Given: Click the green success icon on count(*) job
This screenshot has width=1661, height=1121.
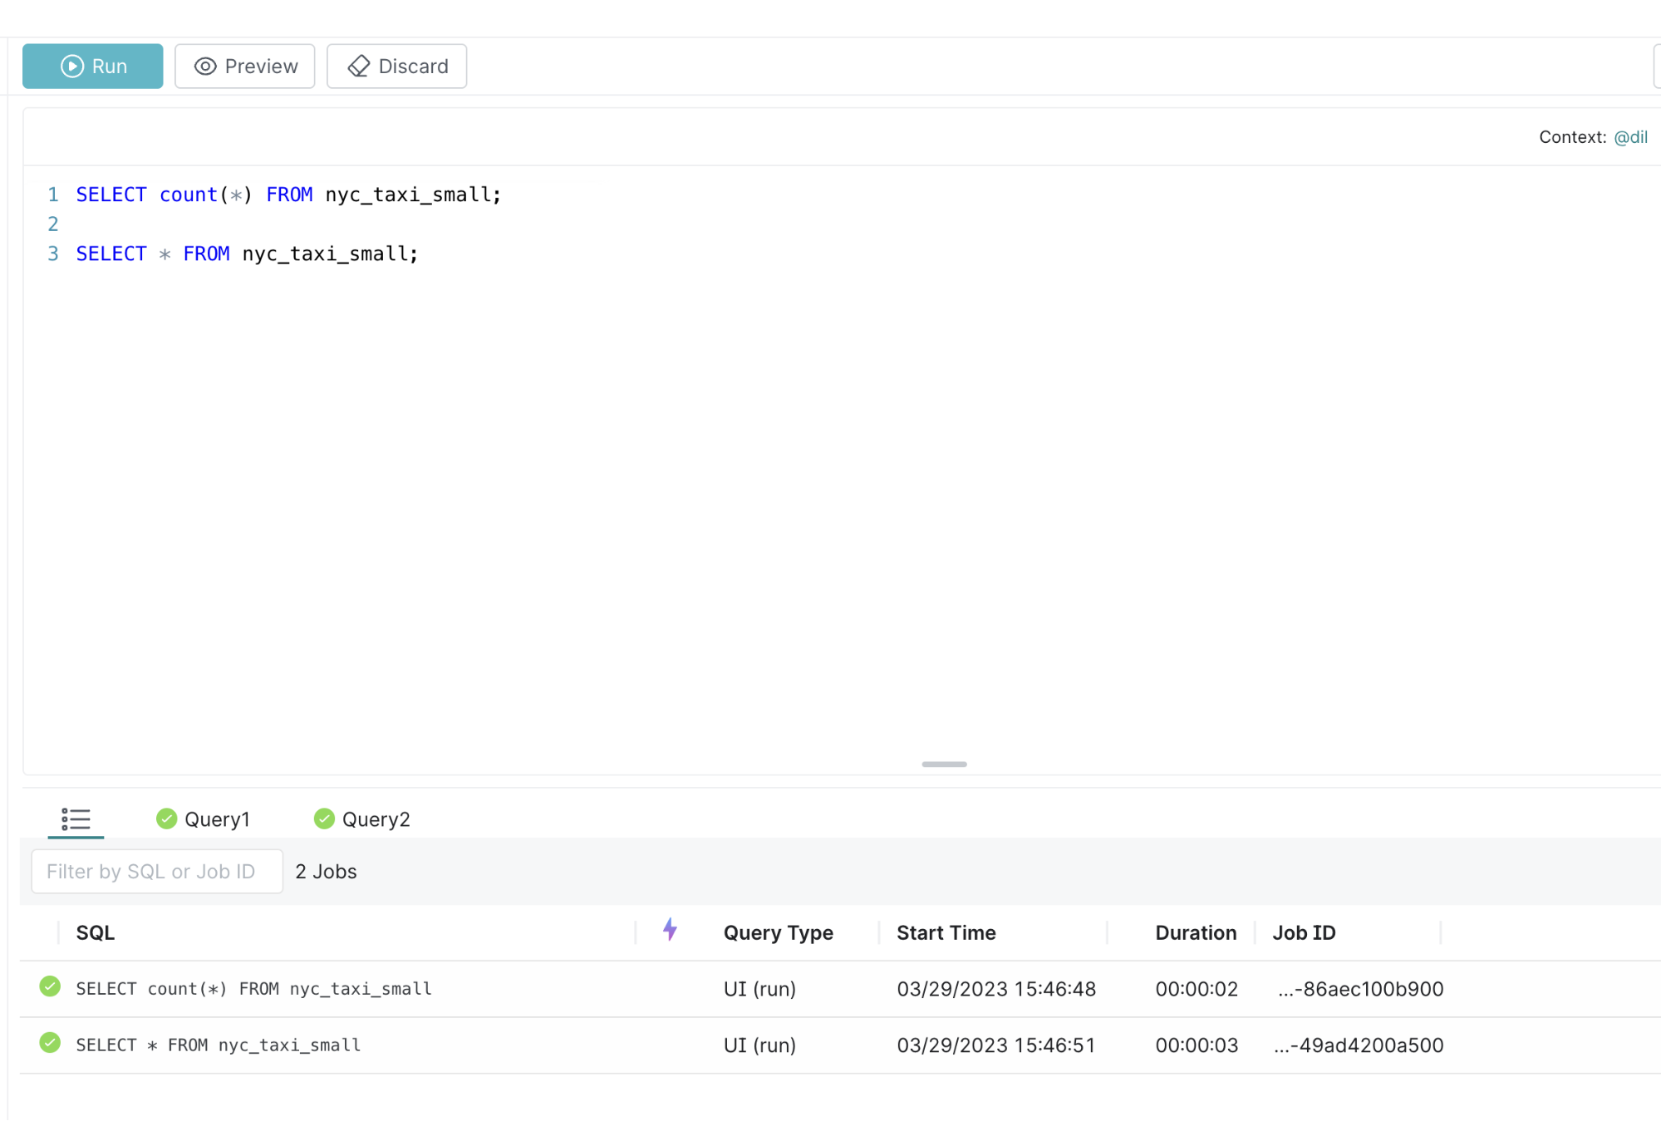Looking at the screenshot, I should click(x=49, y=988).
